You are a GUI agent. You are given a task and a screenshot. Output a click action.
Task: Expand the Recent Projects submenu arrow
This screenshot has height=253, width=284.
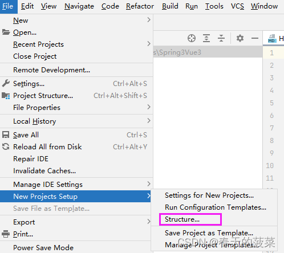pyautogui.click(x=149, y=44)
